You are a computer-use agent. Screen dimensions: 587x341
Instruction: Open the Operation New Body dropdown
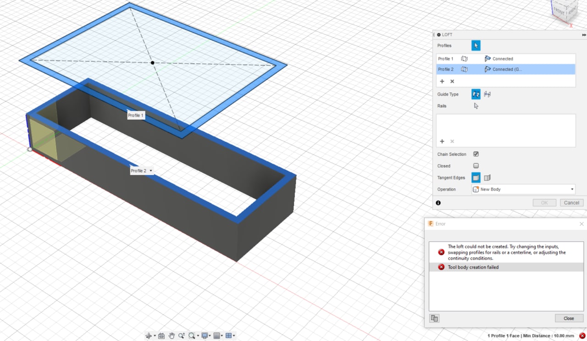pyautogui.click(x=523, y=189)
